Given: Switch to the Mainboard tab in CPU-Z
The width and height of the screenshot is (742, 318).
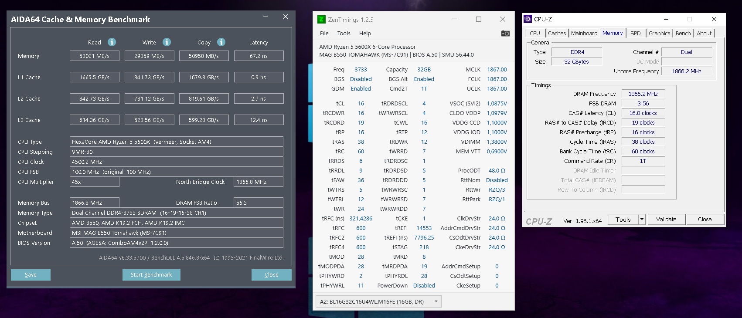Looking at the screenshot, I should tap(584, 33).
